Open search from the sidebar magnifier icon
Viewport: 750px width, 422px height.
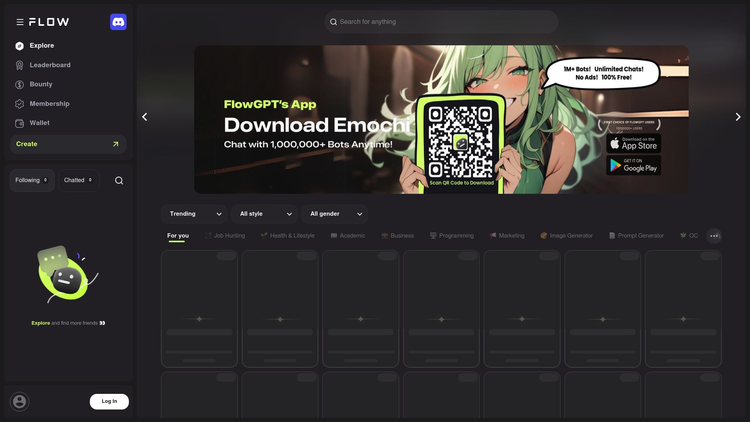click(x=119, y=180)
